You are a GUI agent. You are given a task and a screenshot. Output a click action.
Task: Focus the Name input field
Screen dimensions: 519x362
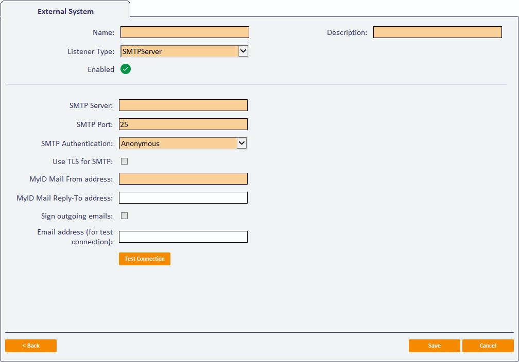tap(184, 32)
